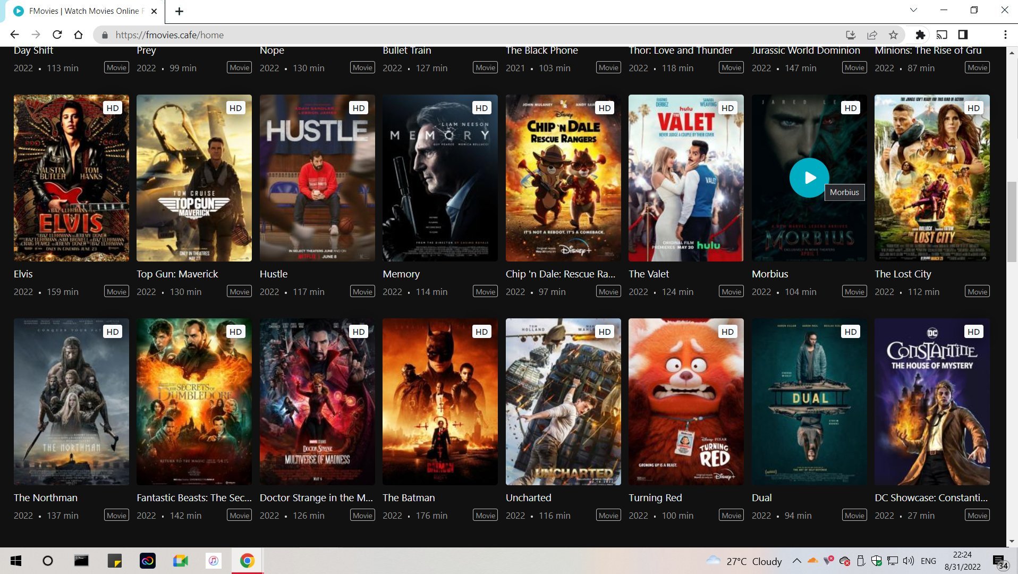Open the Chip 'n Dale Rescue Rangers poster
This screenshot has width=1018, height=574.
pos(563,178)
